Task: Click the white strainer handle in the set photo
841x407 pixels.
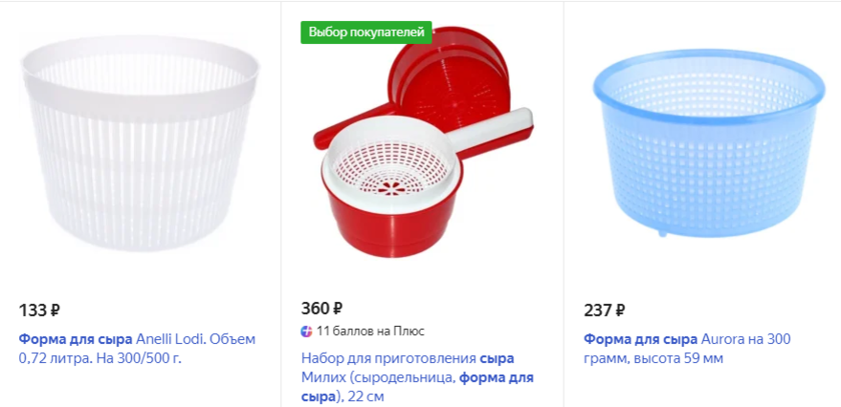Action: pos(491,130)
